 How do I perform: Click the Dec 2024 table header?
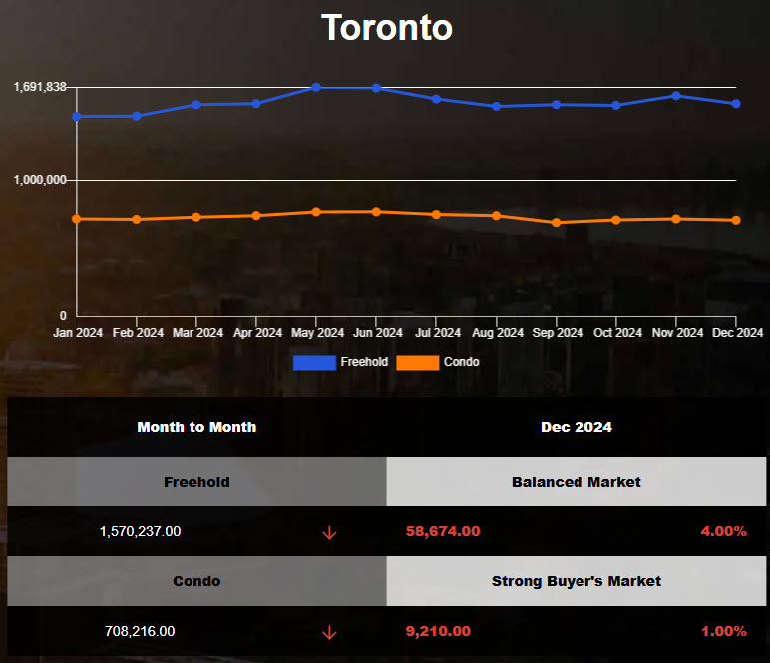[x=577, y=427]
